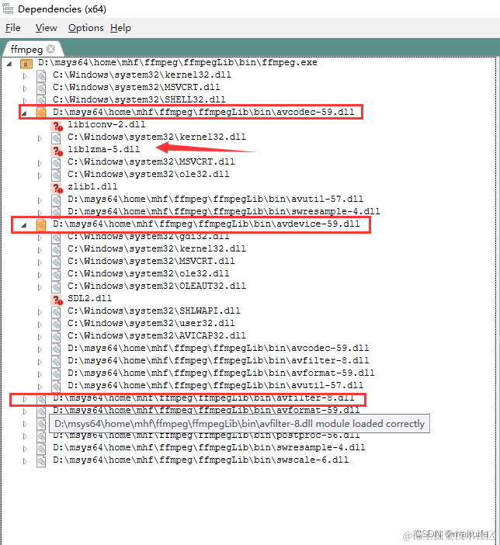The image size is (500, 545).
Task: Open the View menu
Action: pyautogui.click(x=46, y=28)
